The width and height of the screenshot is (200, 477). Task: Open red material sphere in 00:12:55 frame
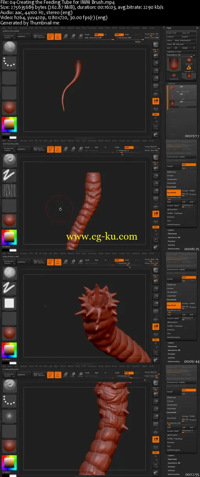9,445
